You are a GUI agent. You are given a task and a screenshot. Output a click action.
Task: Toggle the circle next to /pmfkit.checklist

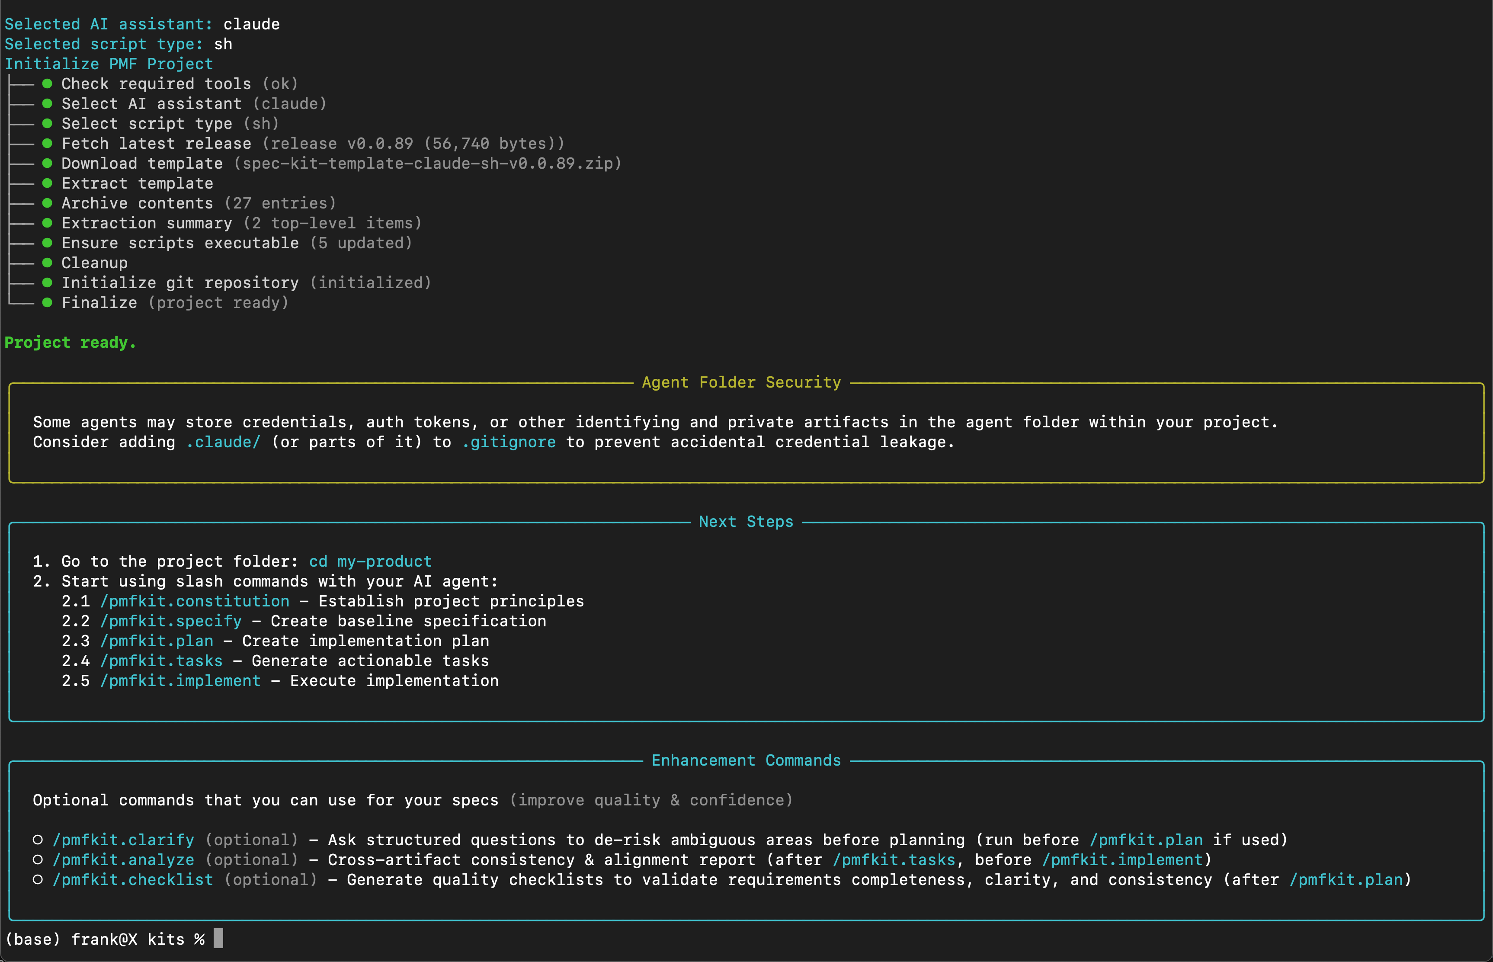click(38, 879)
